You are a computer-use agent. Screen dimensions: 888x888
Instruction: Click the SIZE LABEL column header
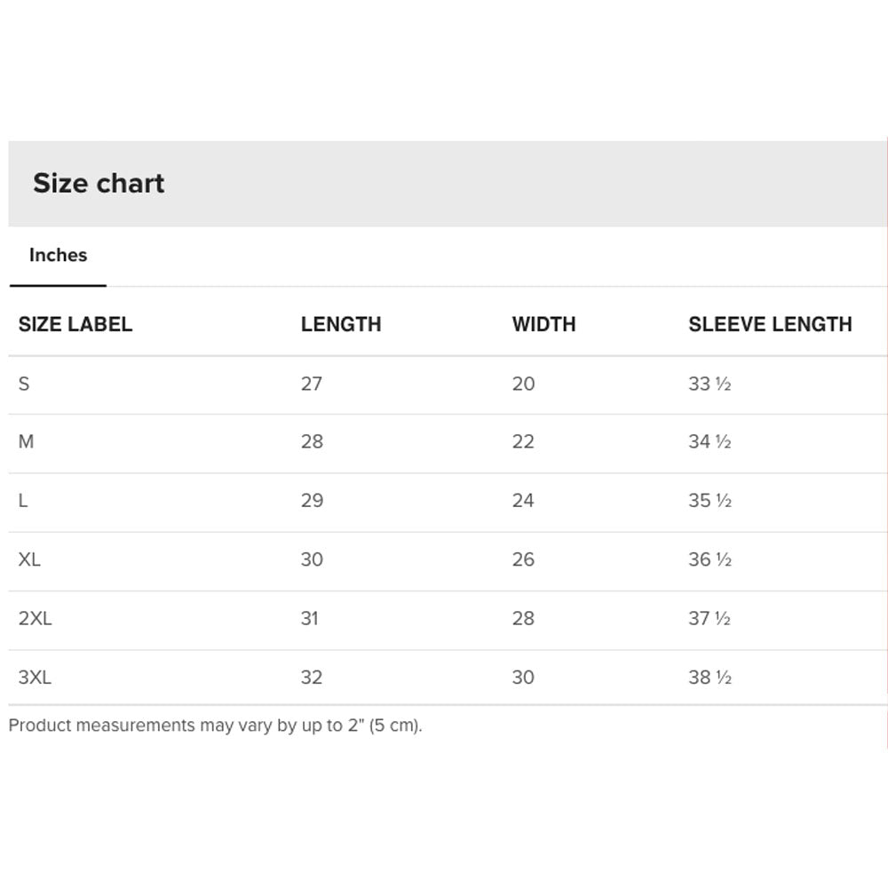point(75,325)
